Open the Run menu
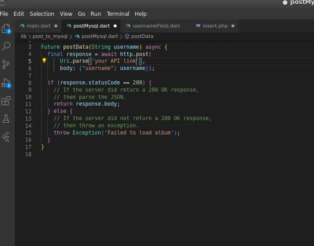Image resolution: width=314 pixels, height=246 pixels. point(96,14)
